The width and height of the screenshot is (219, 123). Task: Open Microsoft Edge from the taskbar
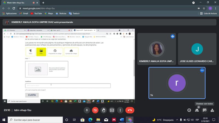click(x=90, y=120)
